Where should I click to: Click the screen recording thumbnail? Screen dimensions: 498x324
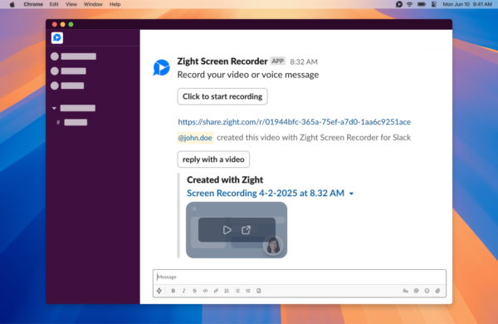(x=237, y=230)
